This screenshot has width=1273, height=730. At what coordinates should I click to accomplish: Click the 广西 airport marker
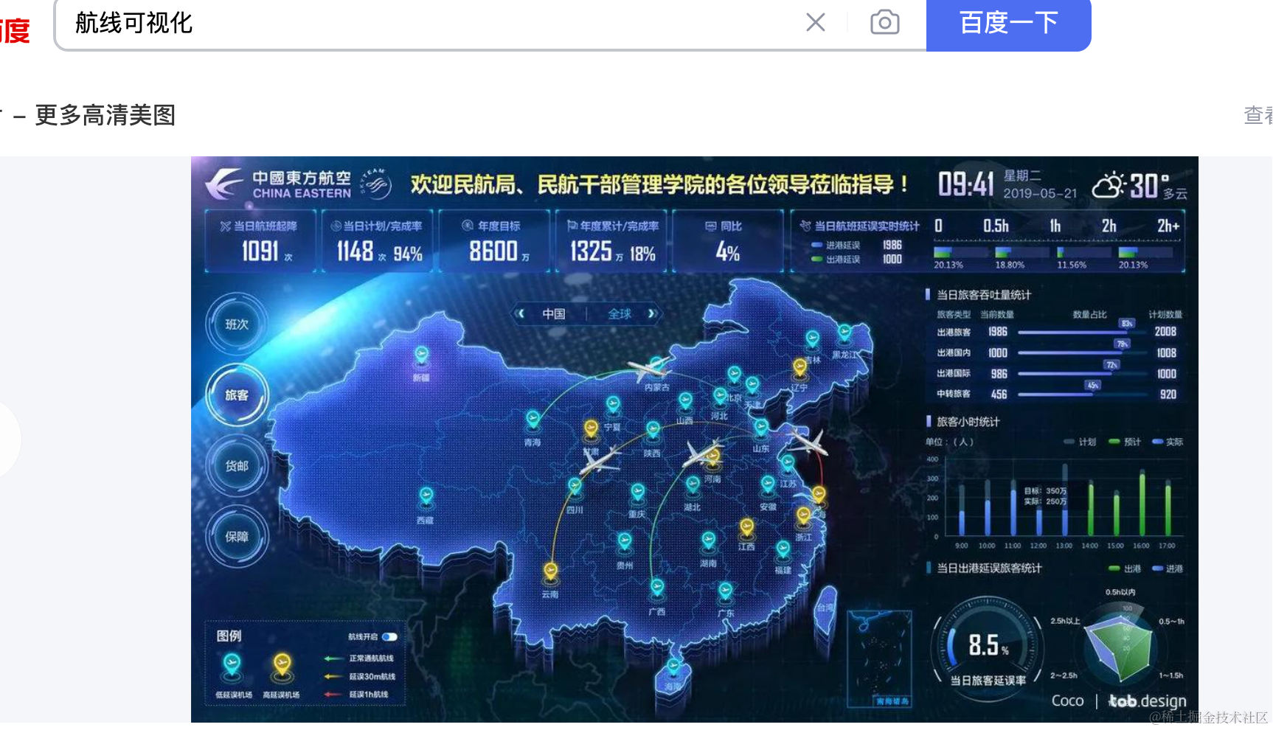[656, 588]
